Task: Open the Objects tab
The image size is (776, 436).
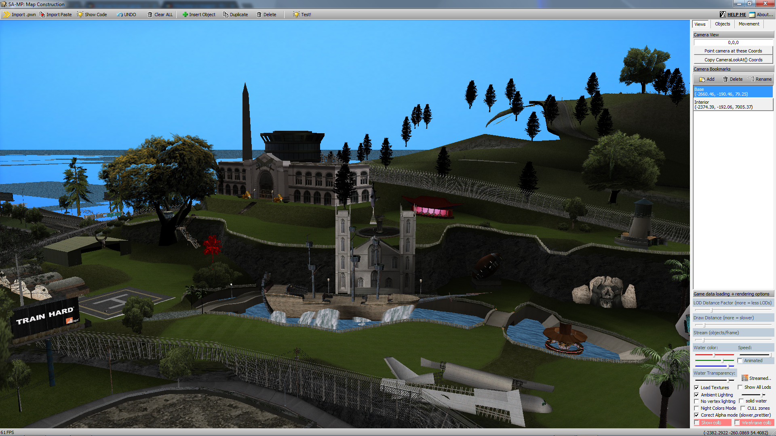Action: [722, 24]
